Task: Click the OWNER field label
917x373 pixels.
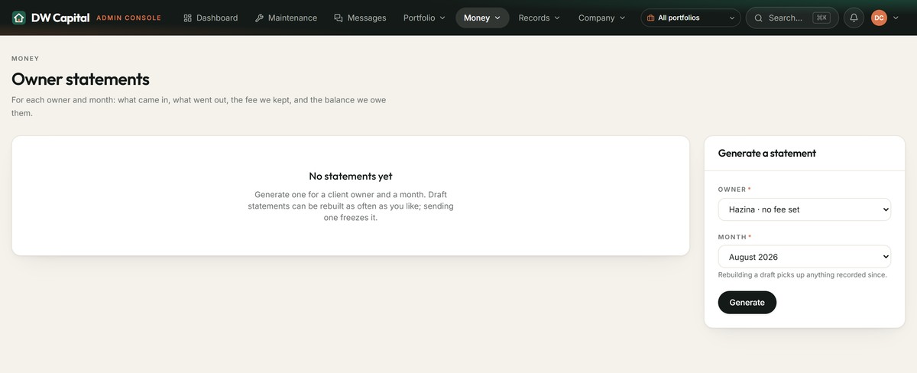Action: [733, 189]
